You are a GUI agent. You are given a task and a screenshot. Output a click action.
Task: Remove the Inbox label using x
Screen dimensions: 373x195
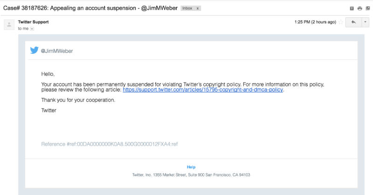[198, 9]
